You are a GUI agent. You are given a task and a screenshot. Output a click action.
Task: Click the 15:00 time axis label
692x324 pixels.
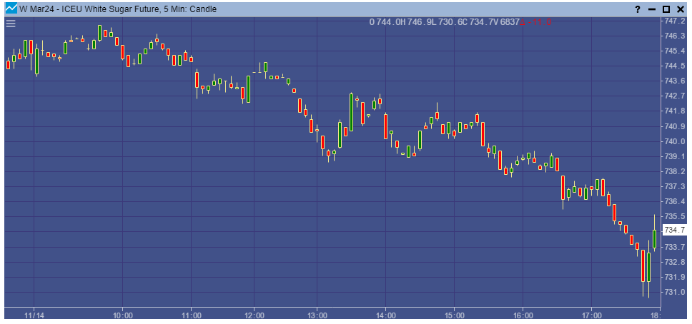click(x=455, y=315)
